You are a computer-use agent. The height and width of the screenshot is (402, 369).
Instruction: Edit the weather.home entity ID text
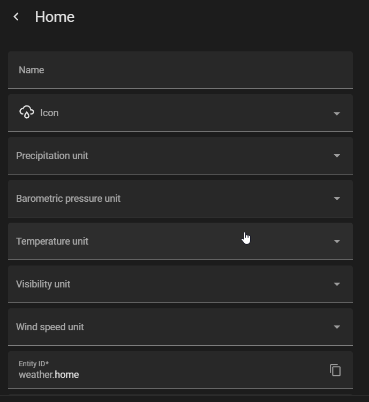click(49, 375)
